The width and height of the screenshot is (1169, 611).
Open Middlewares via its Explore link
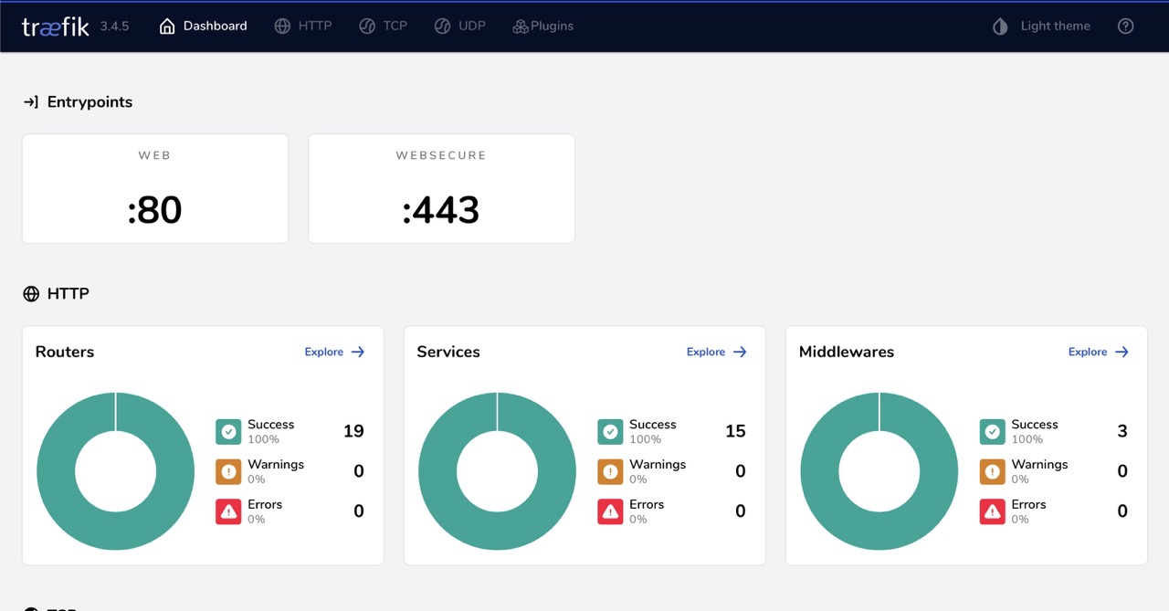point(1098,351)
